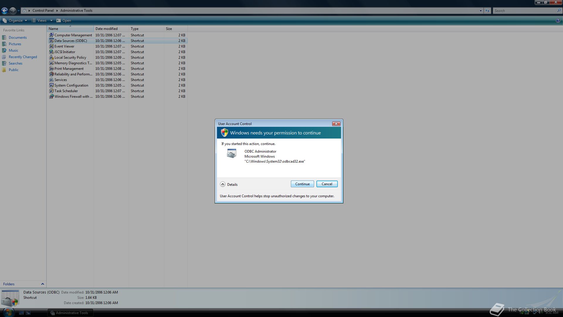Click the help question mark icon

558,21
